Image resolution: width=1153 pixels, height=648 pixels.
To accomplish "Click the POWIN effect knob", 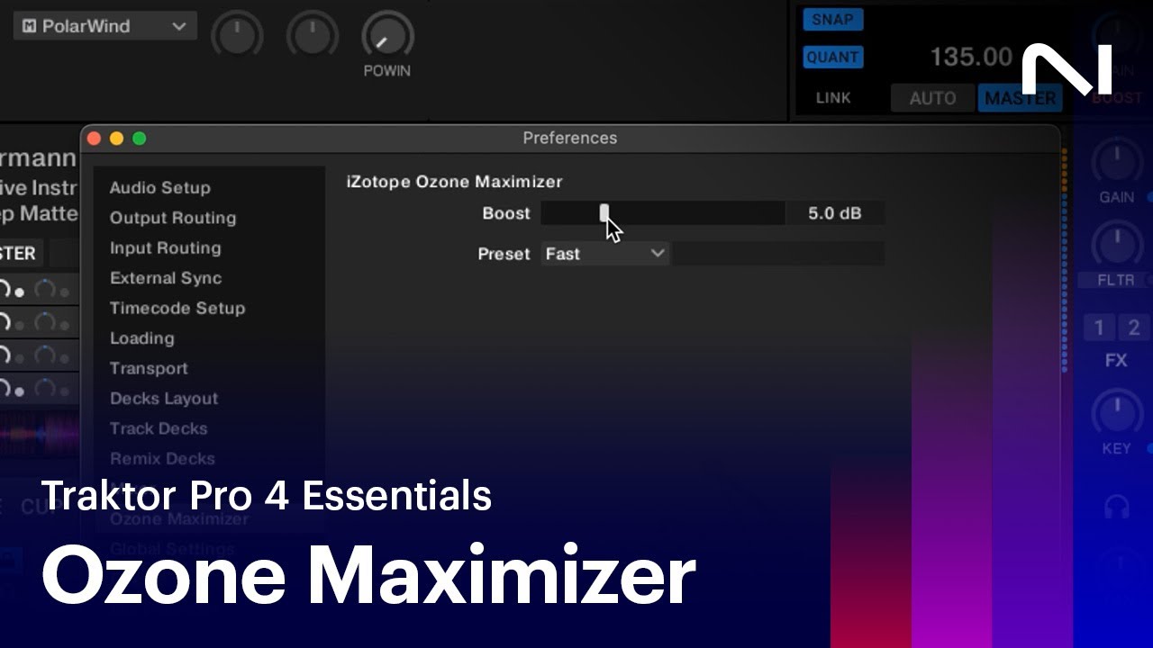I will (x=387, y=36).
